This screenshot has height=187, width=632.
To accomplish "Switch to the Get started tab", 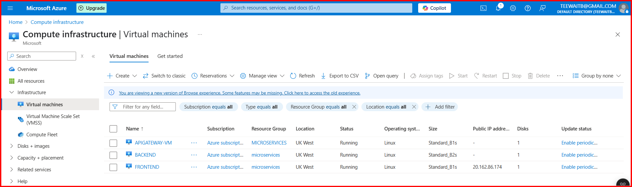I will tap(170, 56).
